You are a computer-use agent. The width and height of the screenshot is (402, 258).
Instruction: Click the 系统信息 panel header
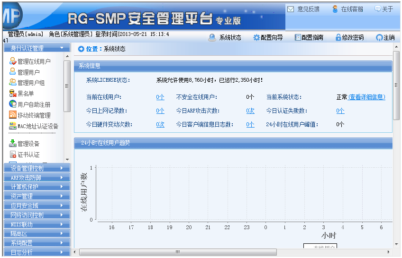[x=233, y=66]
